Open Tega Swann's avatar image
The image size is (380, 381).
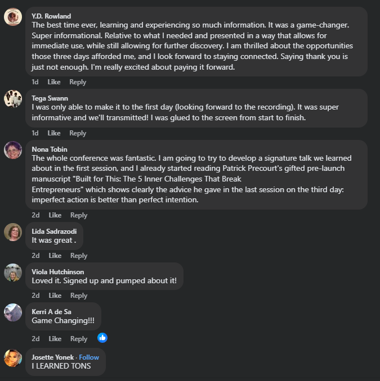[x=13, y=99]
